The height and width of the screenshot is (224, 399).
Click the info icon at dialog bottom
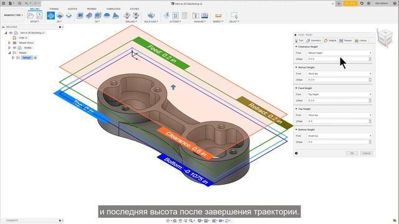(296, 153)
